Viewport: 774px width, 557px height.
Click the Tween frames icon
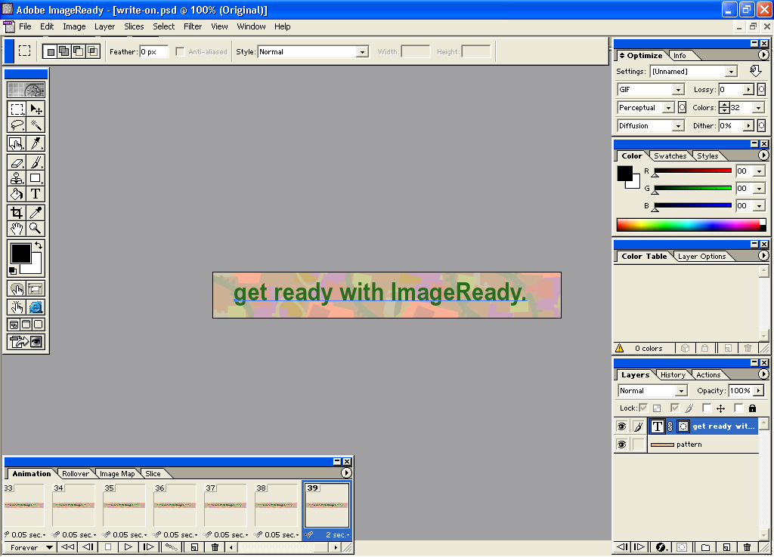click(x=171, y=546)
